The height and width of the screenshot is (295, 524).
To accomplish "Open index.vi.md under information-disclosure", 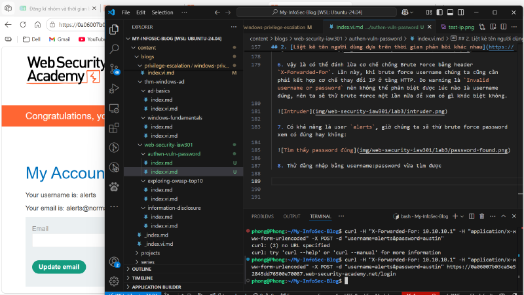I will pos(164,226).
